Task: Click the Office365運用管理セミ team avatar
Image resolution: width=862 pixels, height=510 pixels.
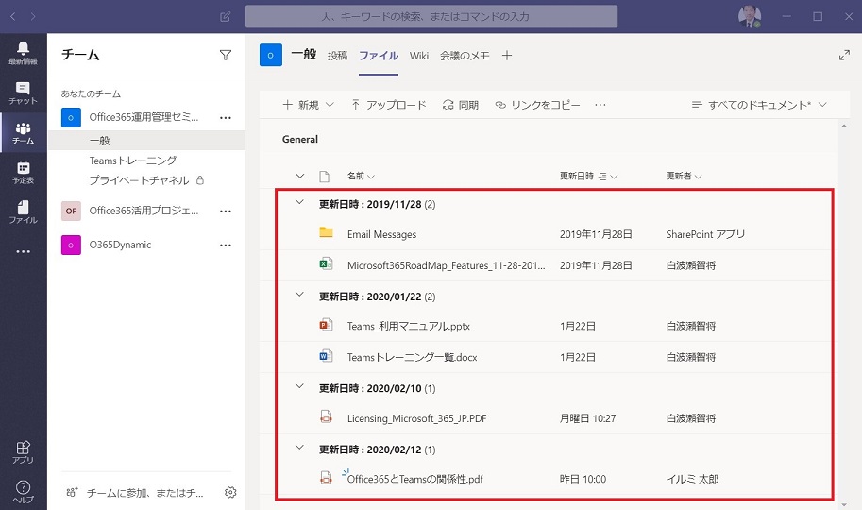Action: pyautogui.click(x=71, y=117)
